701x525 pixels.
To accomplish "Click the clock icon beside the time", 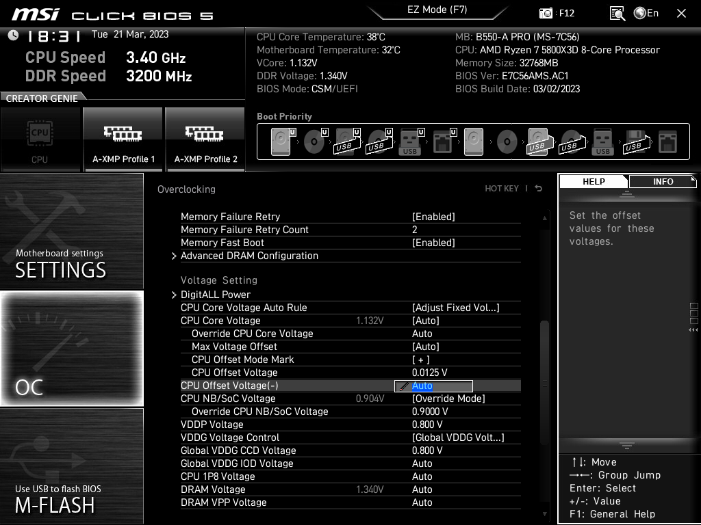I will 14,36.
